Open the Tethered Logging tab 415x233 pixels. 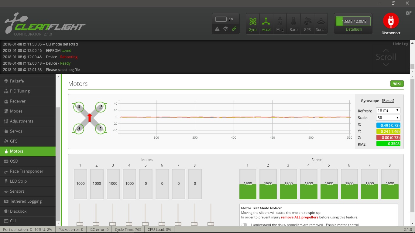(x=28, y=201)
